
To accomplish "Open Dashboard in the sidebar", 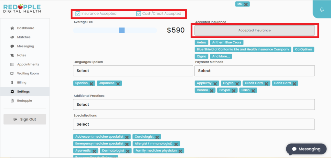I will (25, 28).
